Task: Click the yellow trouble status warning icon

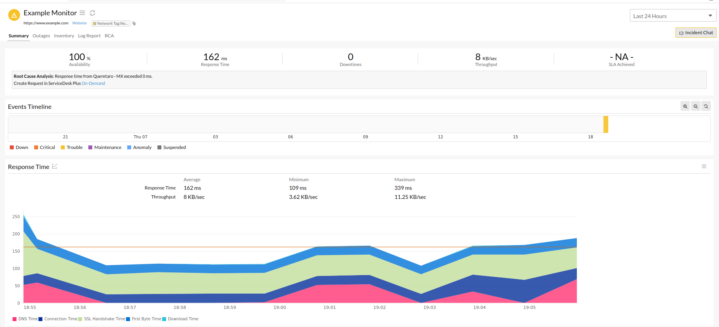Action: (x=14, y=15)
